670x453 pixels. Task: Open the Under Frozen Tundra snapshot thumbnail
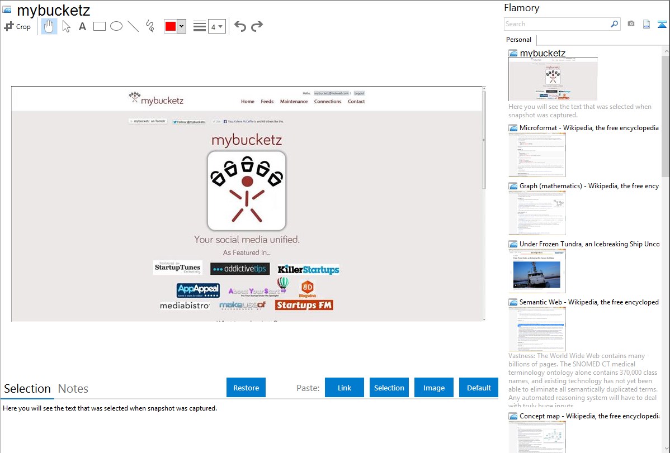[537, 271]
